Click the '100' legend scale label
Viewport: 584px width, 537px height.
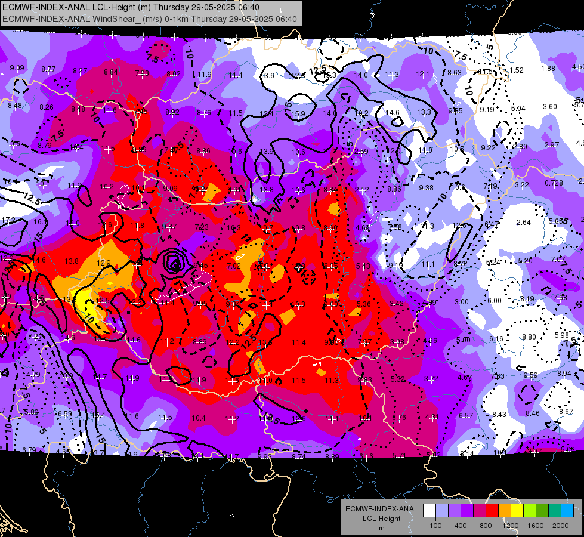point(435,526)
